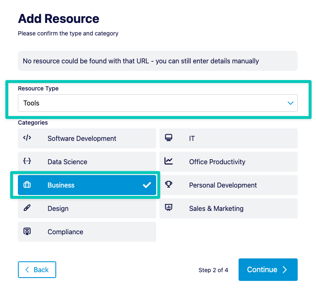The width and height of the screenshot is (316, 293).
Task: Toggle the Compliance category on
Action: 87,232
